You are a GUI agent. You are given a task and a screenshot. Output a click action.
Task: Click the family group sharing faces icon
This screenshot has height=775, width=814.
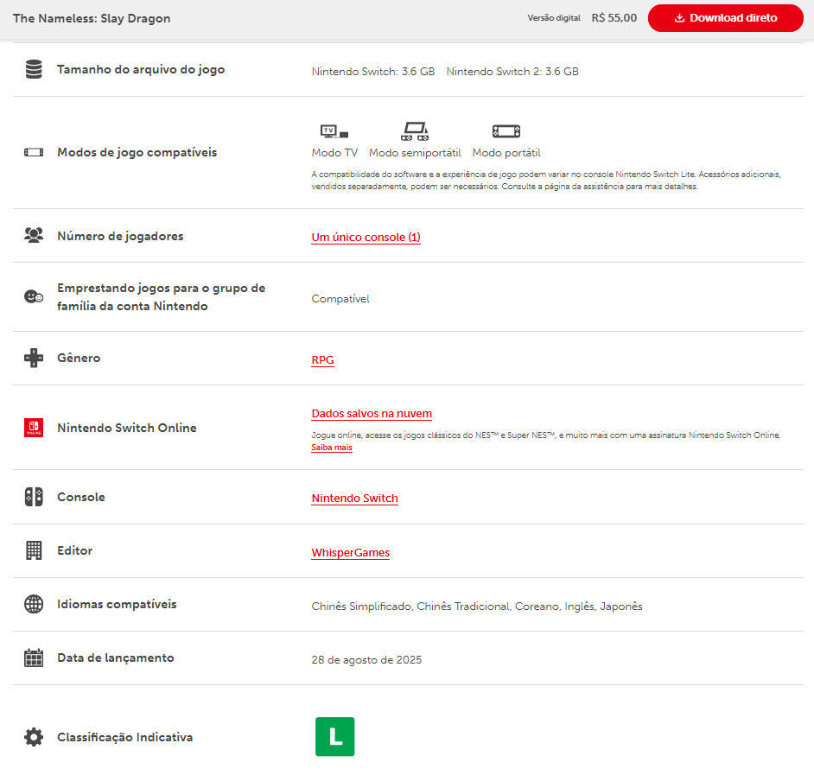pos(34,297)
